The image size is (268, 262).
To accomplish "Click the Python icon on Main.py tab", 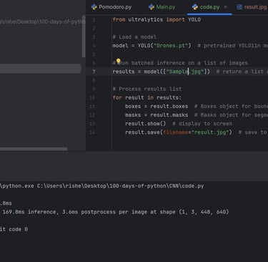I will click(152, 7).
